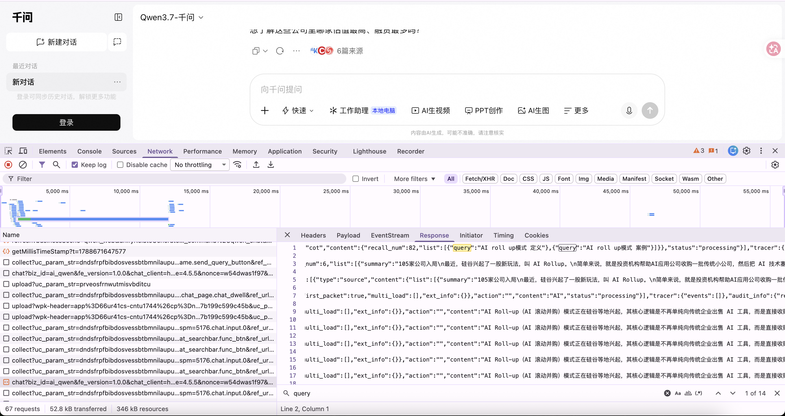Click the floating translate icon on the right
This screenshot has width=785, height=416.
[x=773, y=49]
